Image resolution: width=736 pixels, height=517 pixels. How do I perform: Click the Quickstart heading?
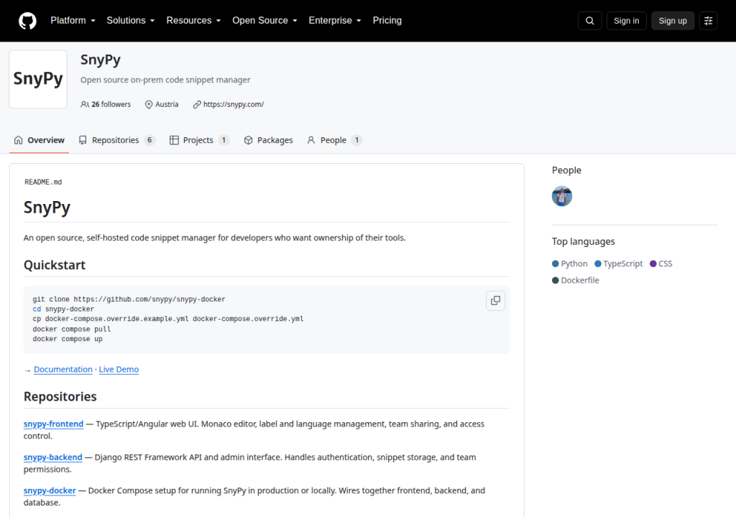click(x=55, y=265)
